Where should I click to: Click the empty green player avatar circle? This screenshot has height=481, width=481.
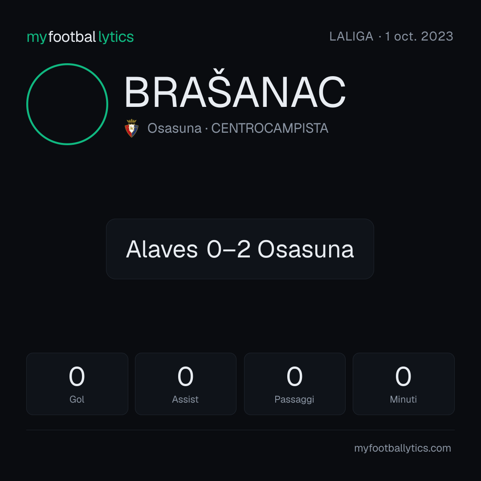coord(67,104)
